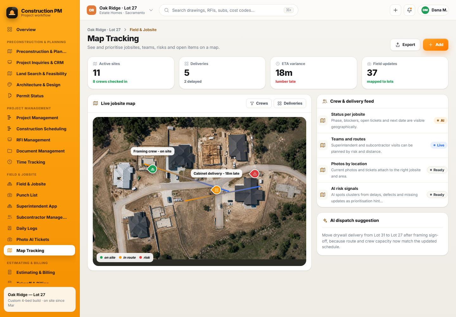Image resolution: width=456 pixels, height=317 pixels.
Task: Click the OR project avatar badge
Action: point(92,10)
